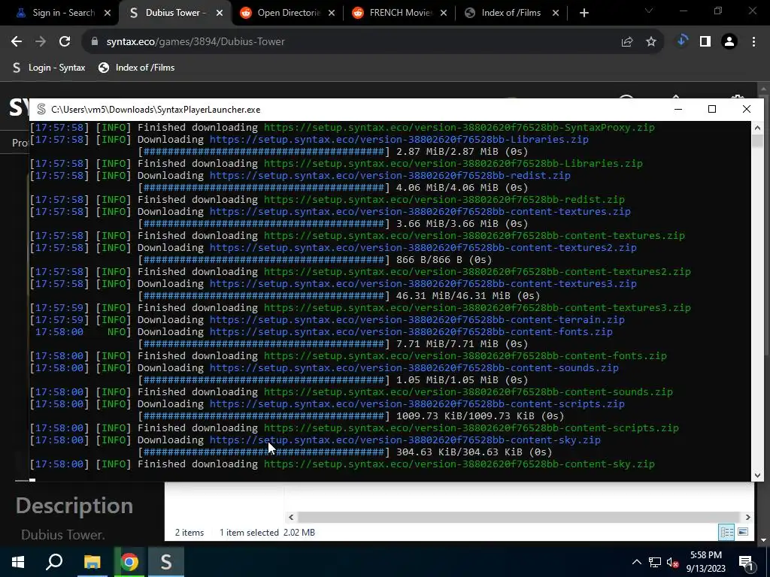
Task: Click the Libraries.zip downloading URL
Action: click(399, 139)
